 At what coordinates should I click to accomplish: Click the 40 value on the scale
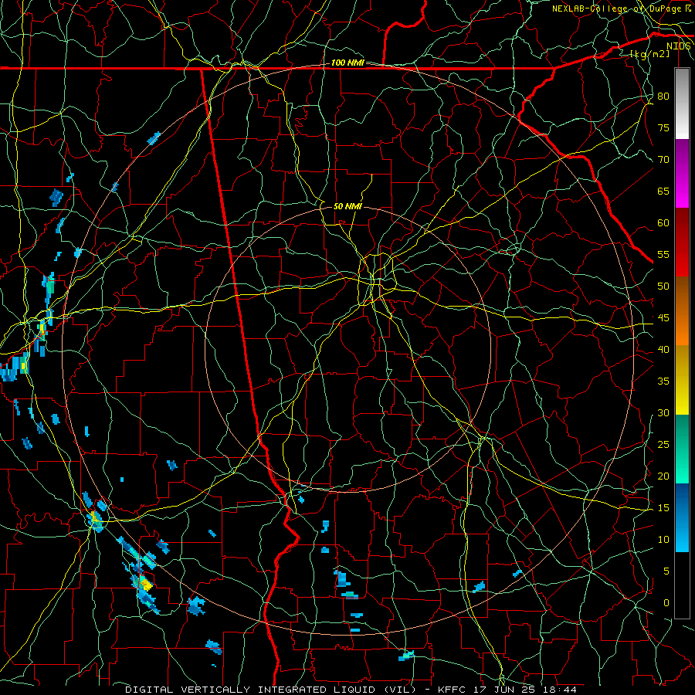click(663, 350)
